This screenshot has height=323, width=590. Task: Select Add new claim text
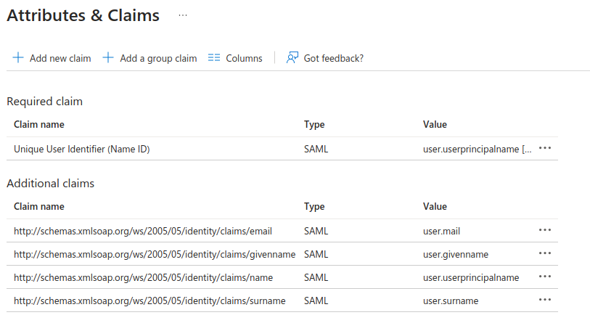pos(60,58)
